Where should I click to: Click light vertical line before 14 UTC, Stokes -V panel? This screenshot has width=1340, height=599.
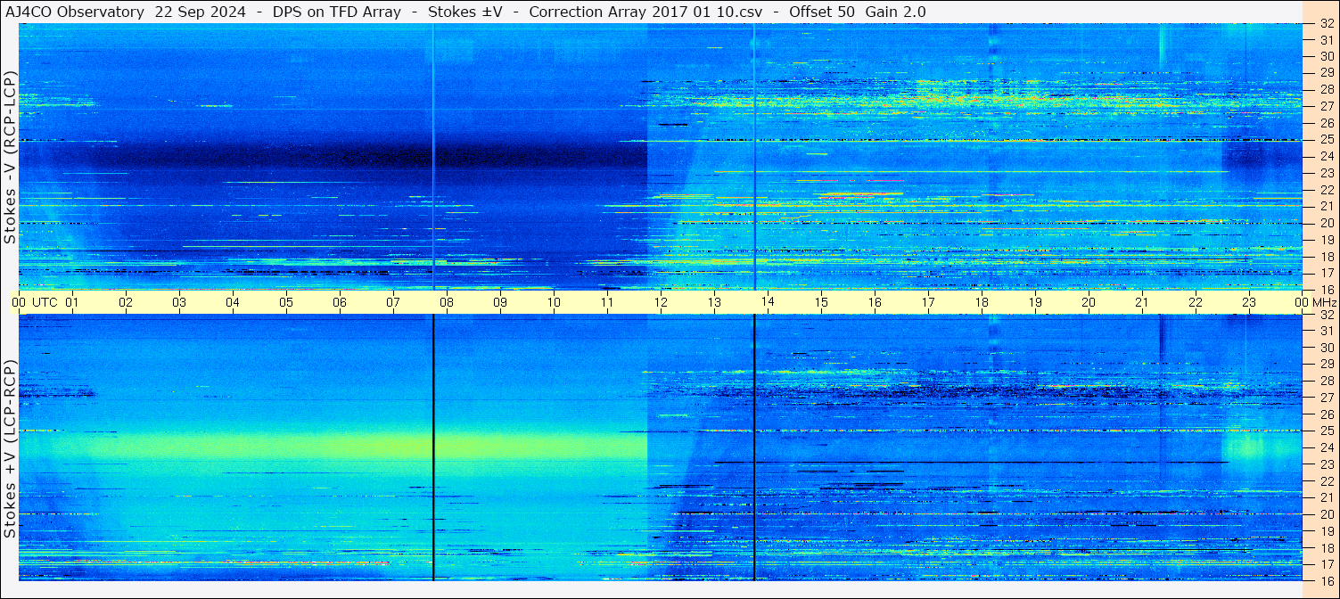[754, 157]
